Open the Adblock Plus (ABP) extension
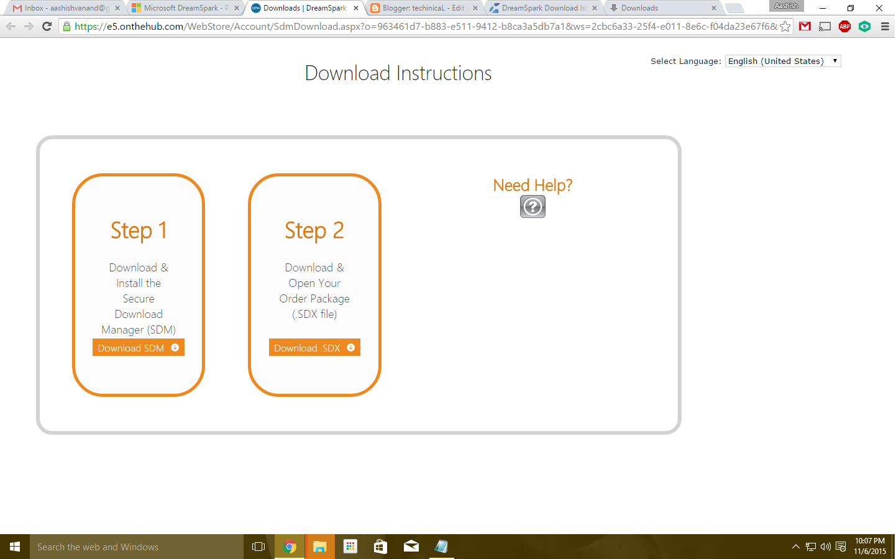The image size is (896, 559). click(844, 26)
